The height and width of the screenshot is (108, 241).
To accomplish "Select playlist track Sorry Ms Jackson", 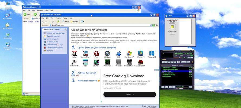I will coord(176,73).
